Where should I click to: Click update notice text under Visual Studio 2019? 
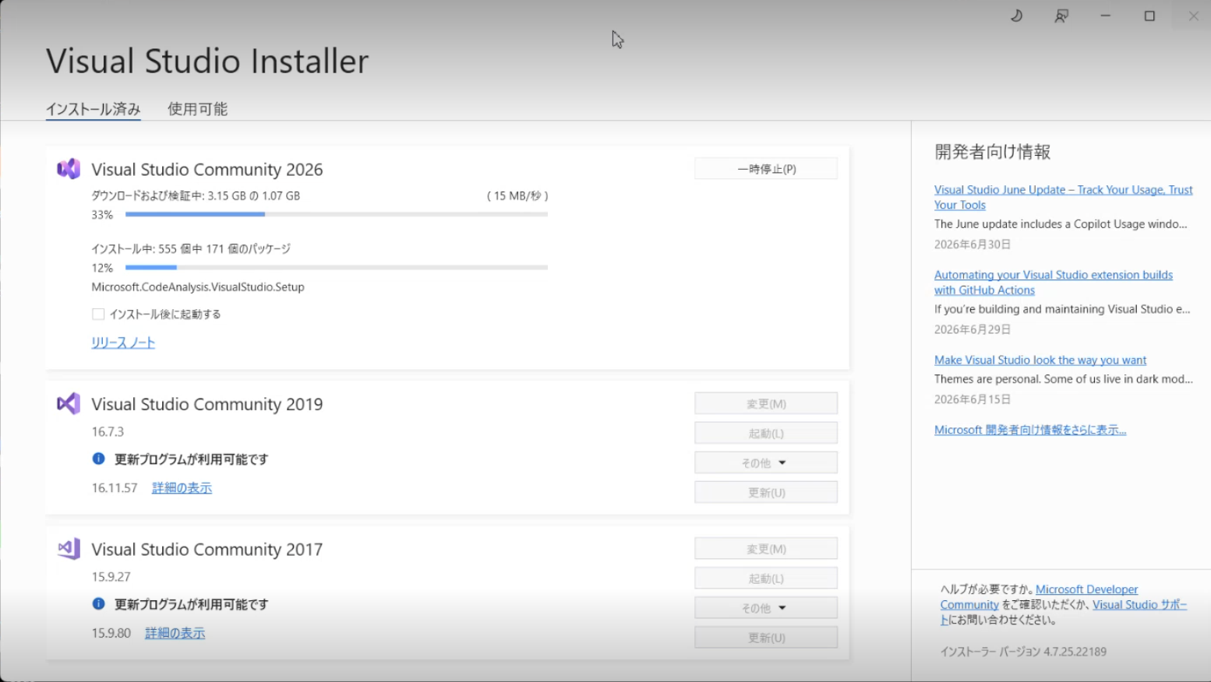pyautogui.click(x=192, y=459)
